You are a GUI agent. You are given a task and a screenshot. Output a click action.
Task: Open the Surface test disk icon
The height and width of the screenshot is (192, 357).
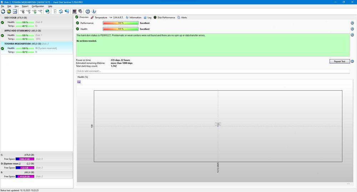tap(40, 11)
